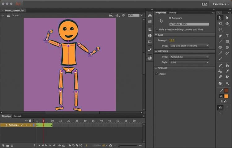The height and width of the screenshot is (148, 232).
Task: Choose the Subselection tool
Action: (227, 18)
